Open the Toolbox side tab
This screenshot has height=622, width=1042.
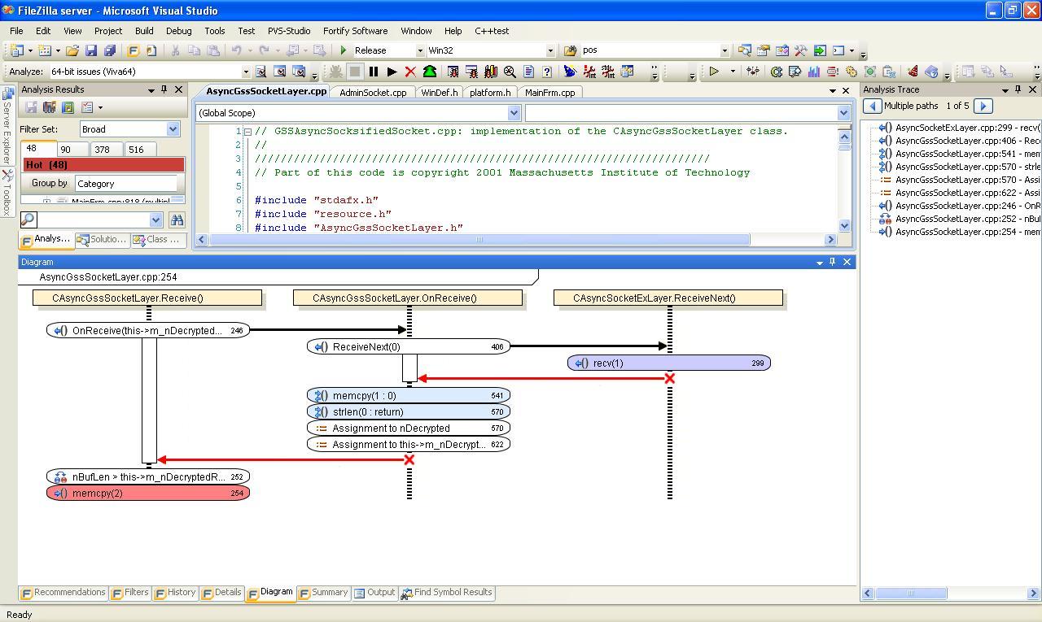coord(7,192)
